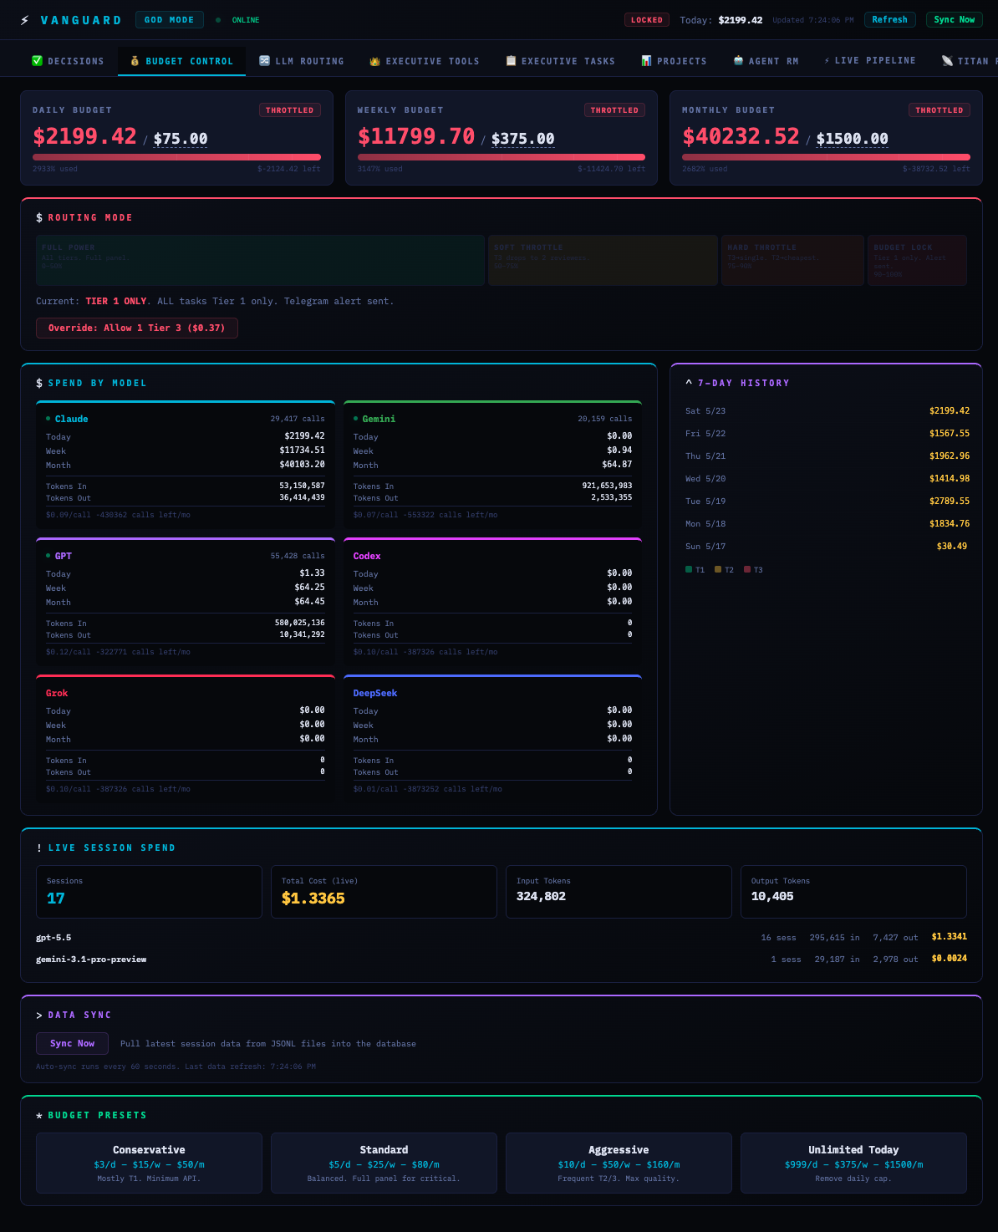998x1232 pixels.
Task: Switch to the Agent RM tab
Action: (x=766, y=61)
